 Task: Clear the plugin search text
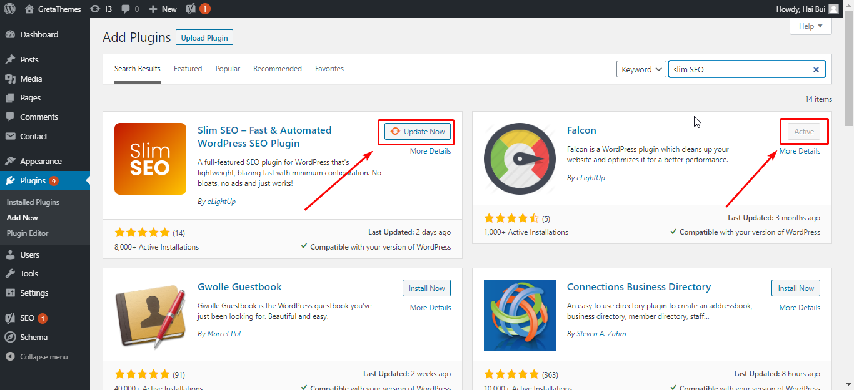coord(816,70)
